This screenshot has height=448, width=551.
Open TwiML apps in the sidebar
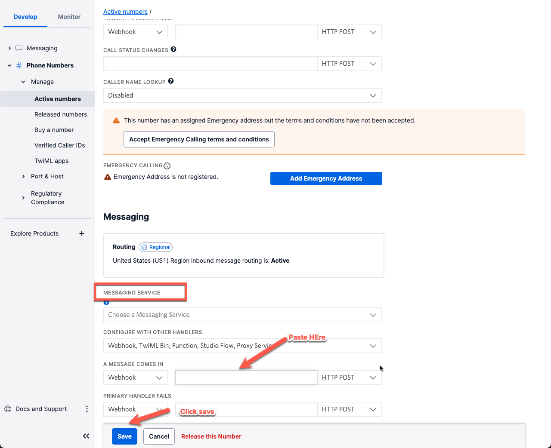[52, 161]
